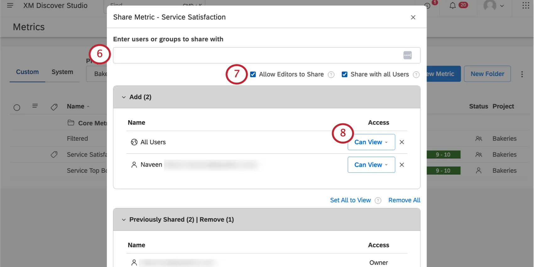Screen dimensions: 534x267
Task: Collapse the Add (2) section
Action: click(x=124, y=97)
